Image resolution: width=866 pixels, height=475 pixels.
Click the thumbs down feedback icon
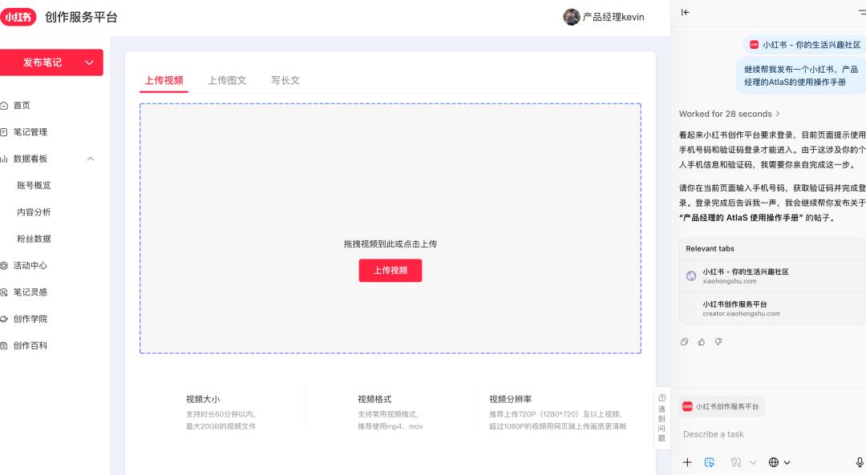tap(718, 342)
